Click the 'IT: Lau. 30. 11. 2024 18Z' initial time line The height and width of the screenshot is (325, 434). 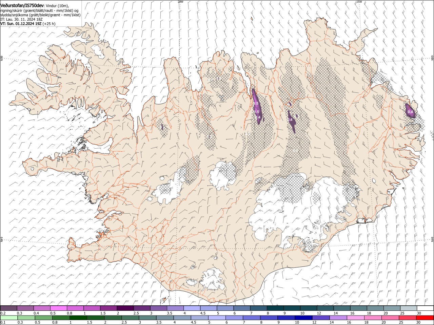coord(21,19)
